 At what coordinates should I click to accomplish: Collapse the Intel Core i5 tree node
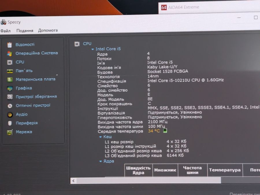92,49
